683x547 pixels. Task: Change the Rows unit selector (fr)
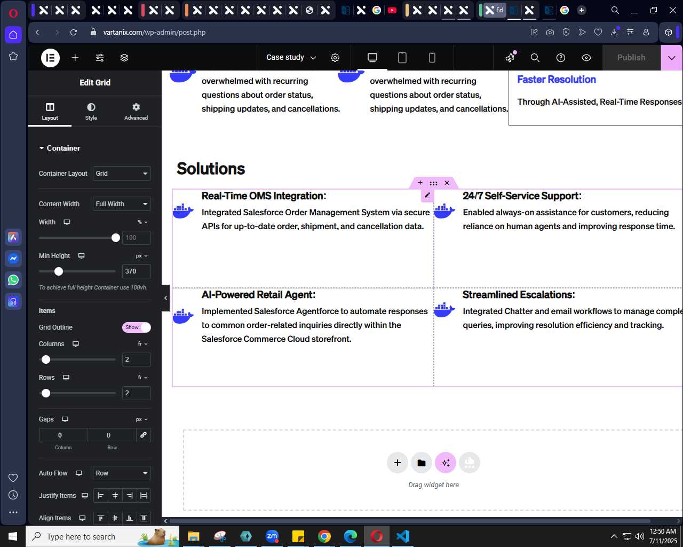pos(142,378)
